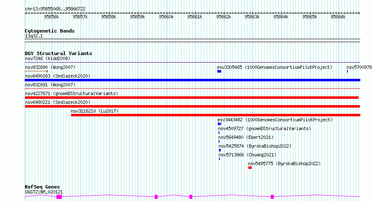
Task: Click the 95856k ruler tick label
Action: 51,17
